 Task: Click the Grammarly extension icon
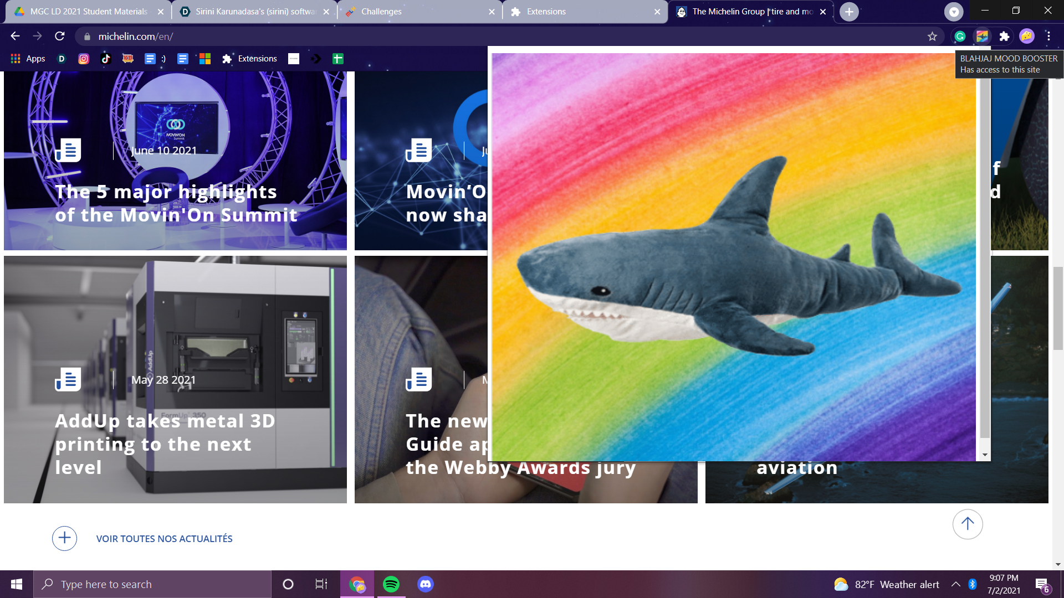coord(960,37)
